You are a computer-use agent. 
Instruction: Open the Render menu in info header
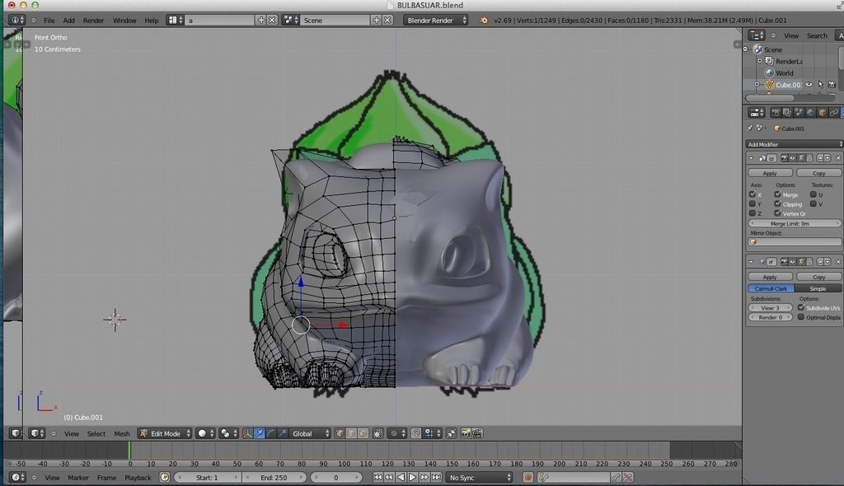[x=93, y=20]
